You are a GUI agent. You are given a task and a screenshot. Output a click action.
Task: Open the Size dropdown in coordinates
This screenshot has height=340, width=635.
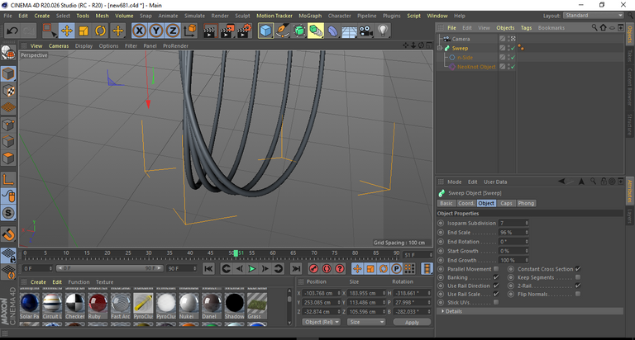click(366, 322)
